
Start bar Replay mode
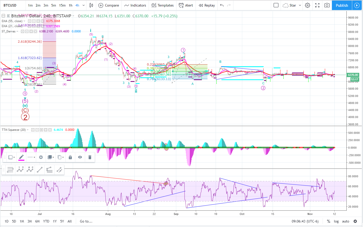click(x=207, y=5)
